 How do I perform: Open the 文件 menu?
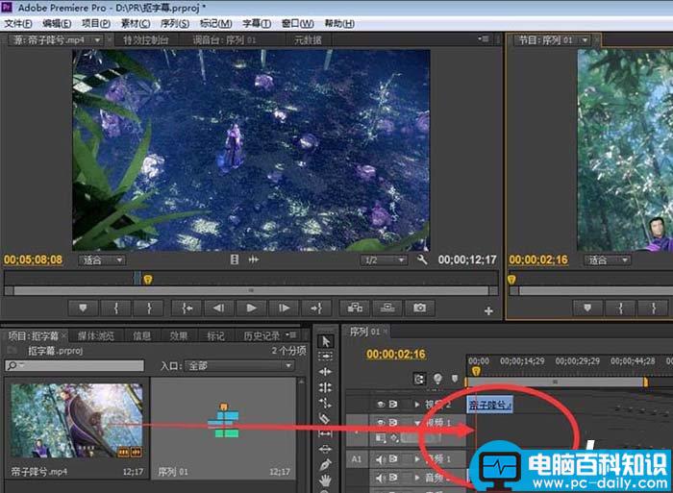[18, 24]
